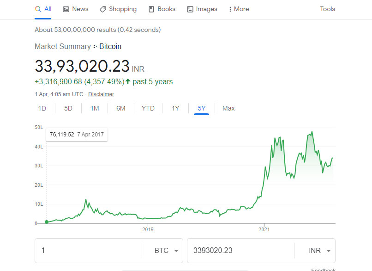Click the Books icon
This screenshot has height=271, width=372.
tap(151, 9)
